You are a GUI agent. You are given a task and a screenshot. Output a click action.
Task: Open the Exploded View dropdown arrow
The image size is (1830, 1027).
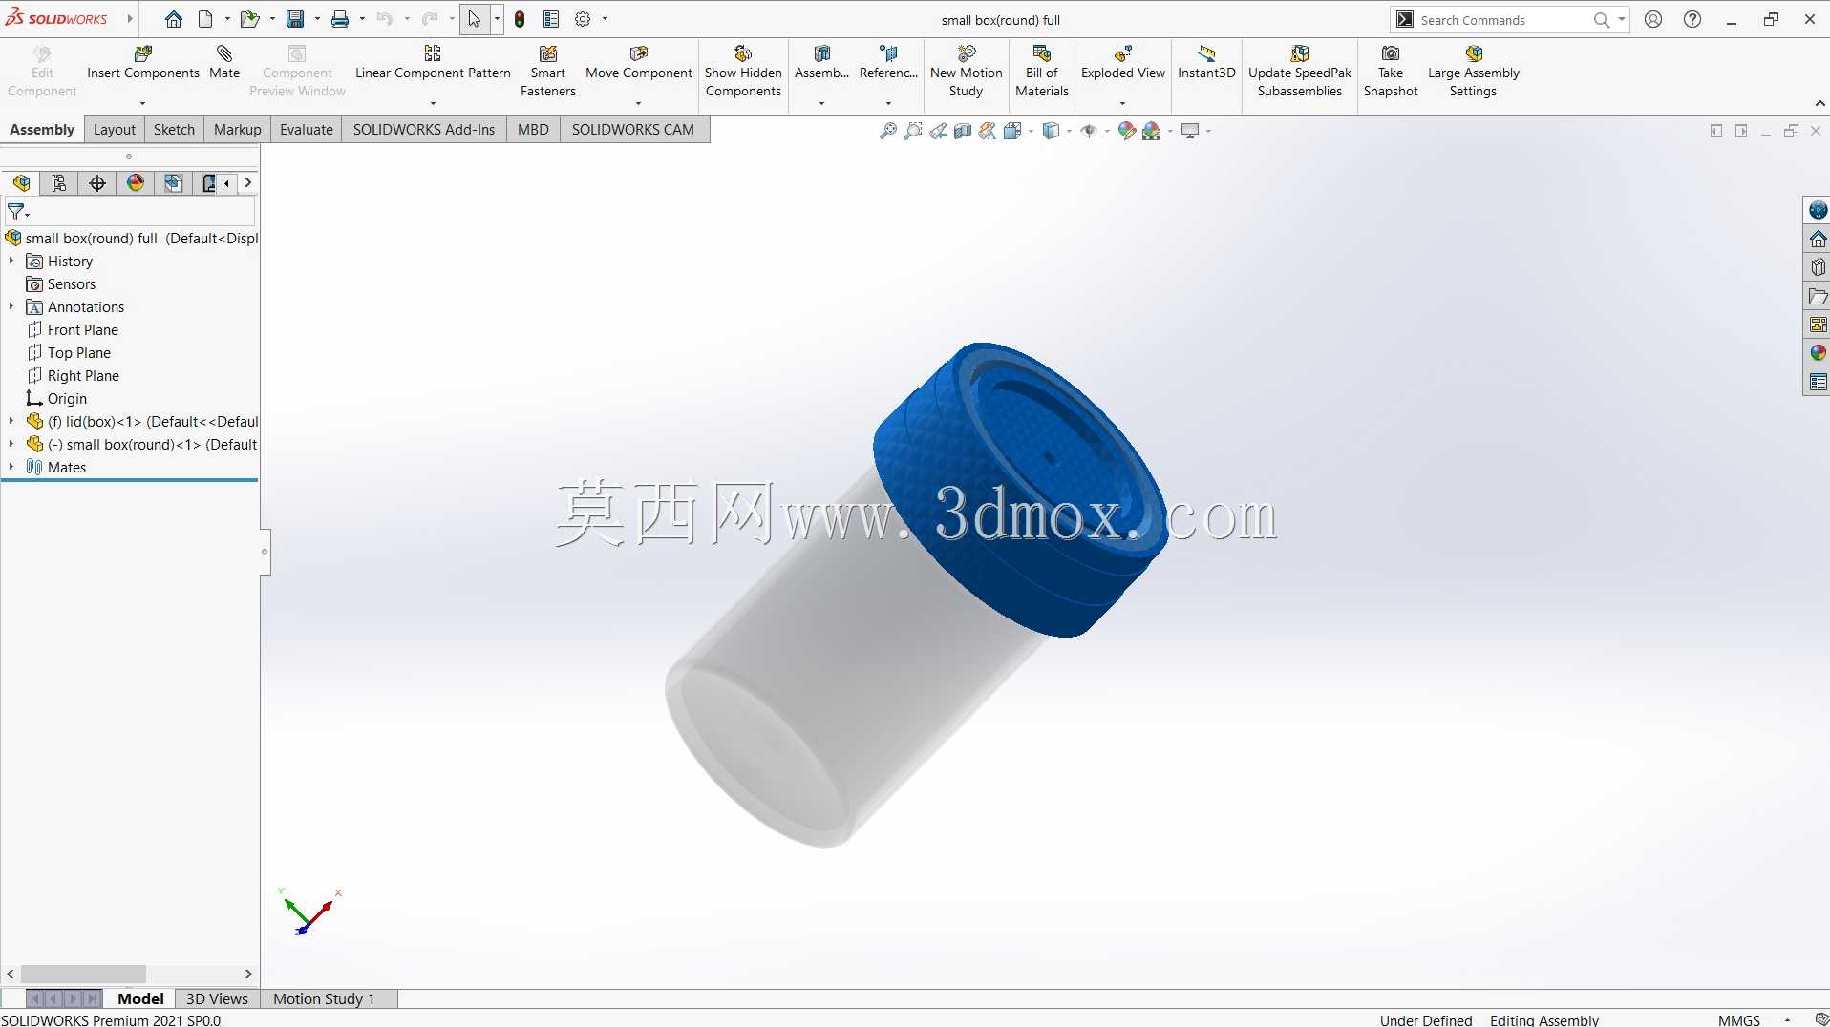1123,103
